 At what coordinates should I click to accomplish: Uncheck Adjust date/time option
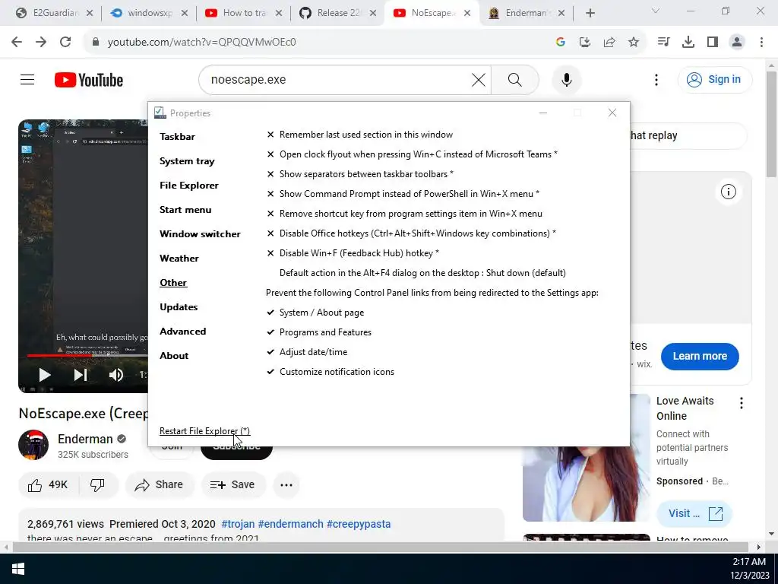pyautogui.click(x=307, y=352)
